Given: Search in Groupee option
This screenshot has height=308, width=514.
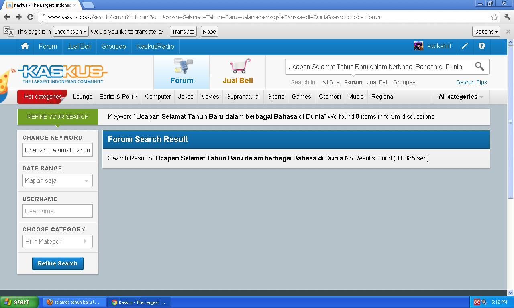Looking at the screenshot, I should 404,82.
